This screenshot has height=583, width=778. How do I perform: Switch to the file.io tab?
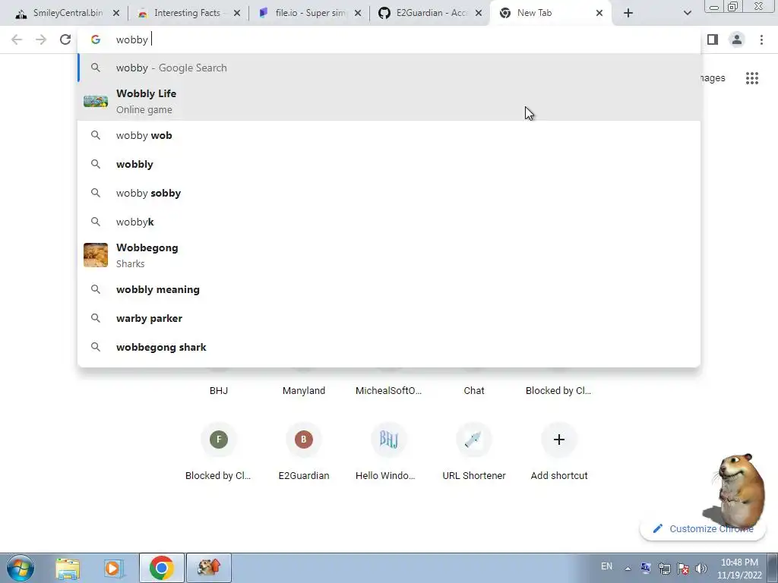[x=310, y=14]
